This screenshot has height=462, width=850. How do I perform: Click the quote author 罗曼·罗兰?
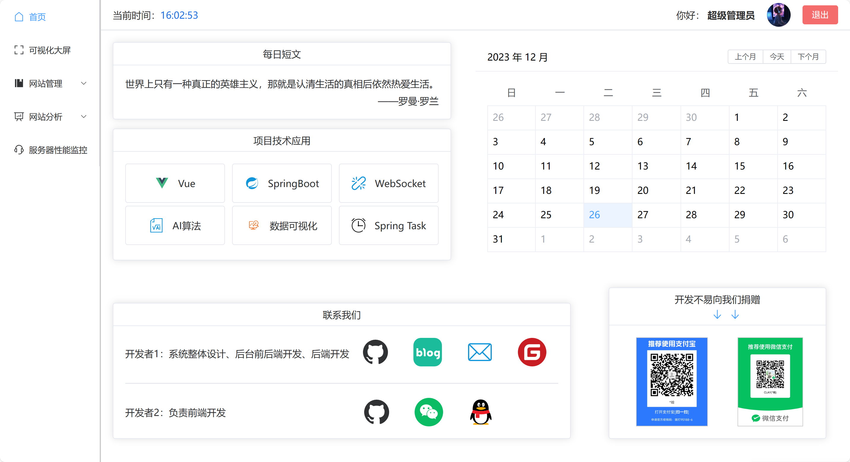point(418,101)
